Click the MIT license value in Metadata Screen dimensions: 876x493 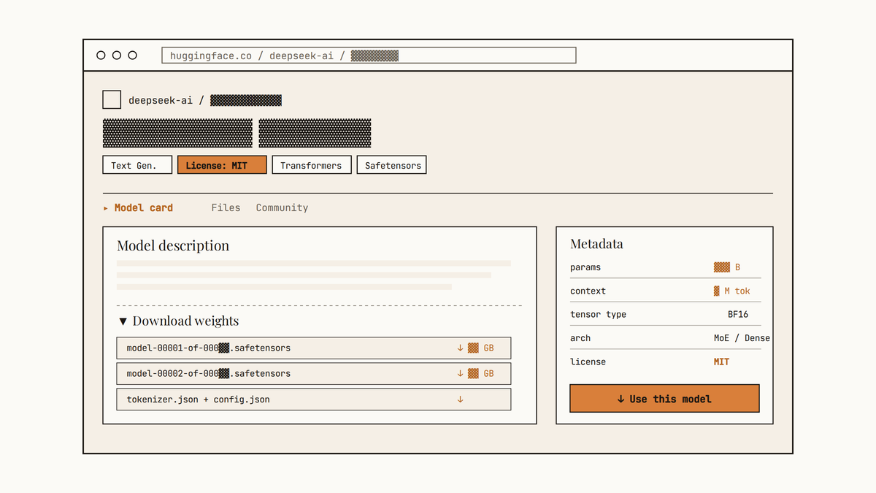[x=721, y=362]
